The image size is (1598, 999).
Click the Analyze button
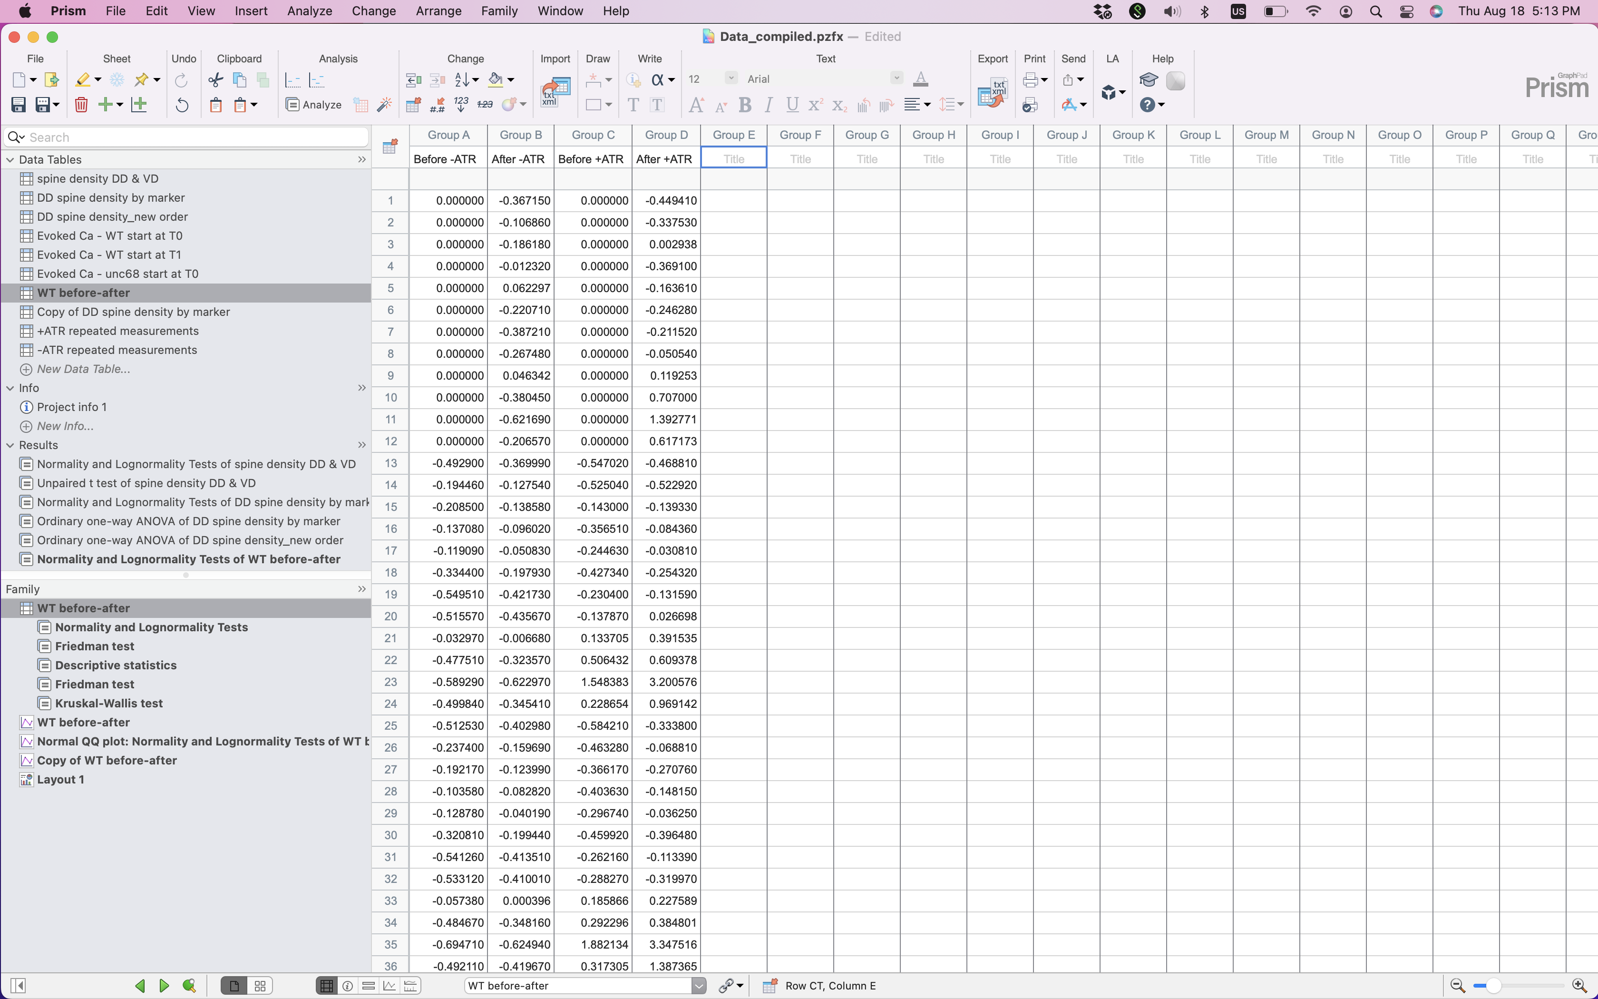(314, 105)
